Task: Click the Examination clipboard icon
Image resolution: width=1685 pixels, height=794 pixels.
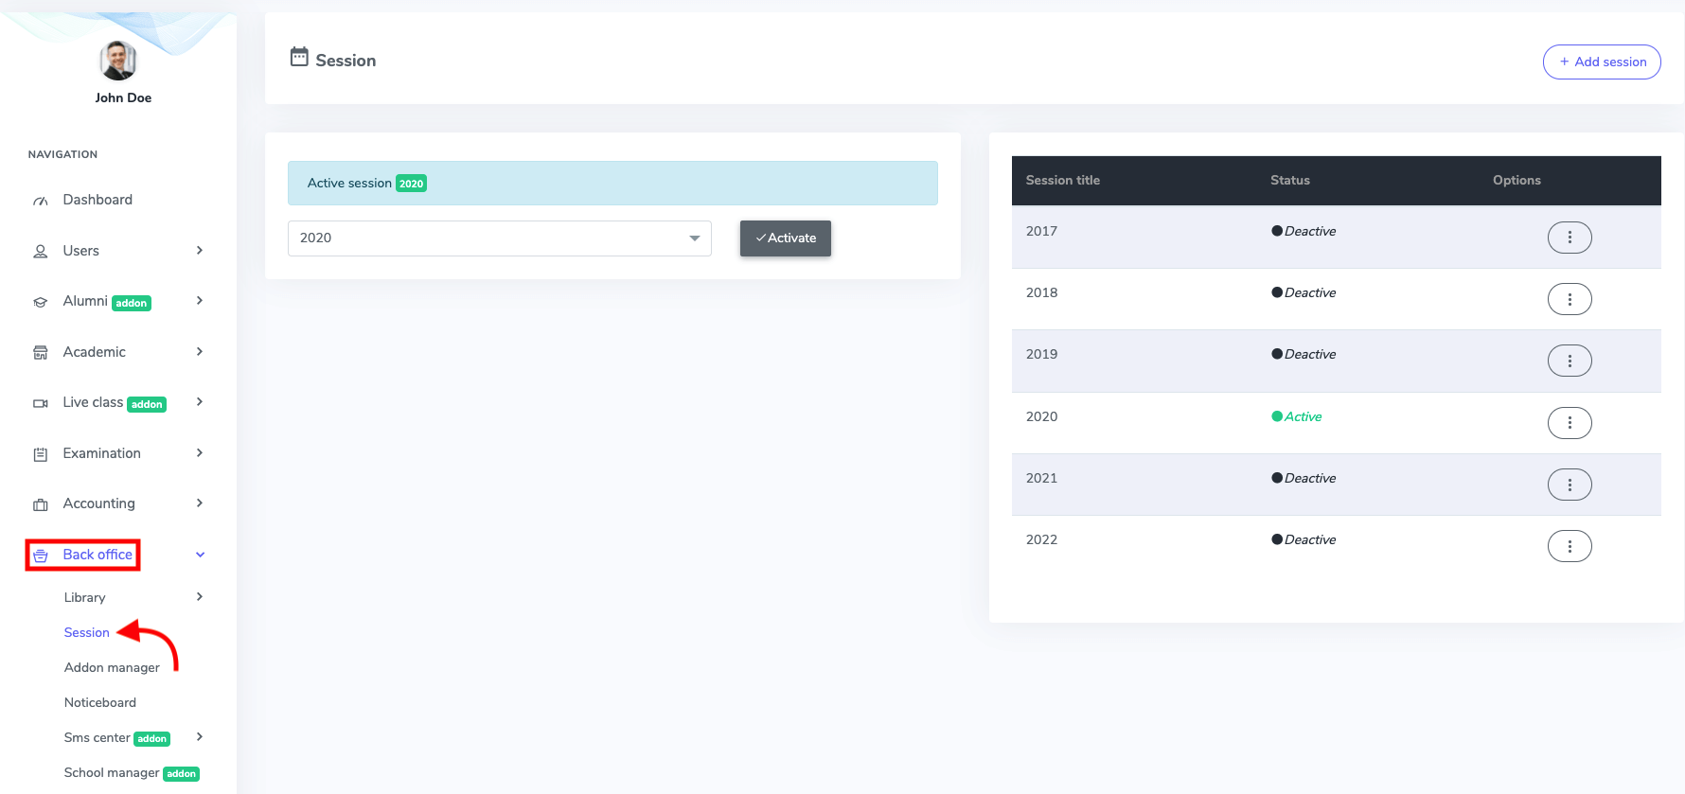Action: pyautogui.click(x=41, y=454)
